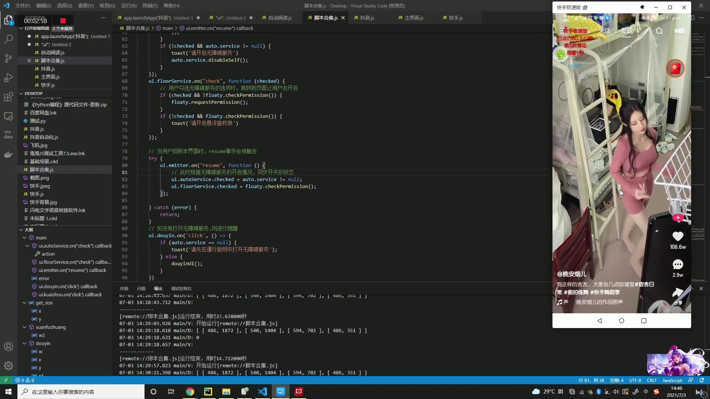This screenshot has height=399, width=710.
Task: Open the Search view in activity bar
Action: click(x=9, y=39)
